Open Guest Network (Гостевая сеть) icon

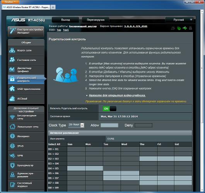tap(12, 59)
